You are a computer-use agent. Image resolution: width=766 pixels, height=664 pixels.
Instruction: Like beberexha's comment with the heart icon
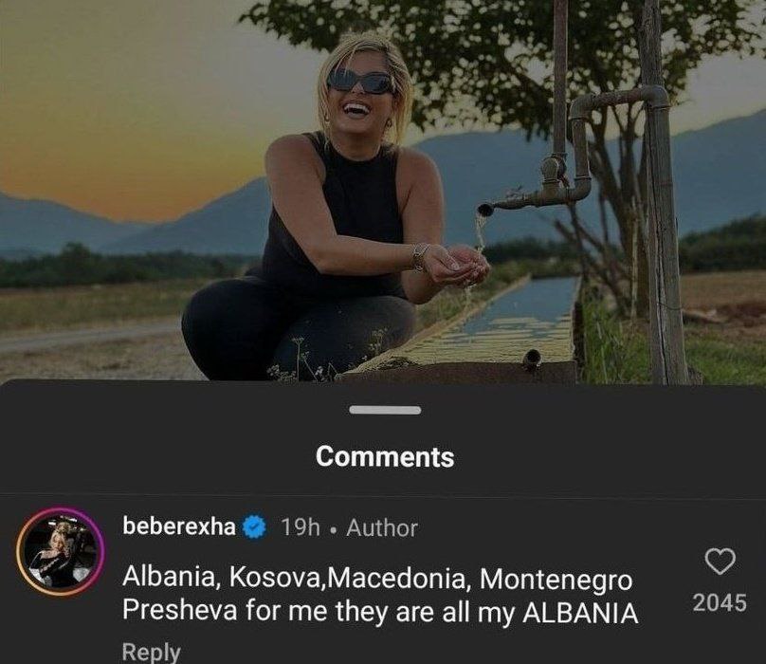(720, 563)
